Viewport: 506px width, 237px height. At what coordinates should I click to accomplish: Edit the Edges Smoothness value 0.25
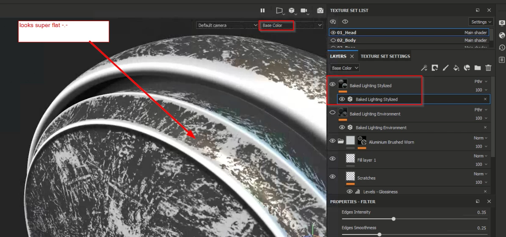[x=481, y=228]
